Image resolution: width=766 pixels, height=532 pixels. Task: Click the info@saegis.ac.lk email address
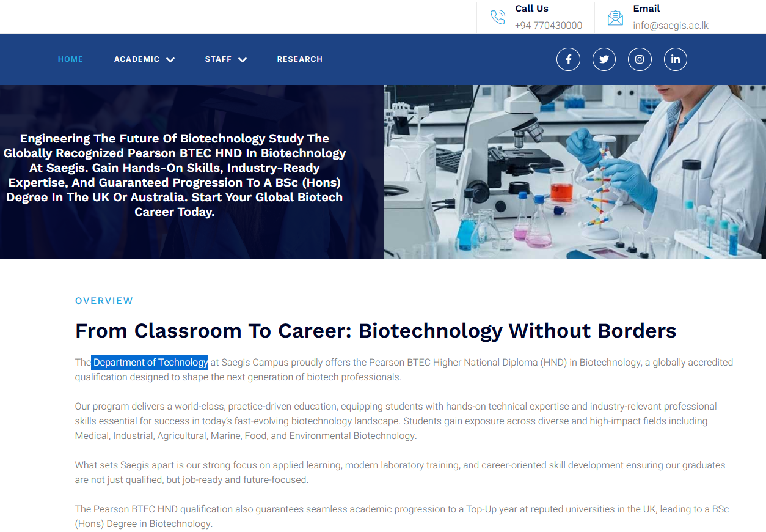(670, 26)
